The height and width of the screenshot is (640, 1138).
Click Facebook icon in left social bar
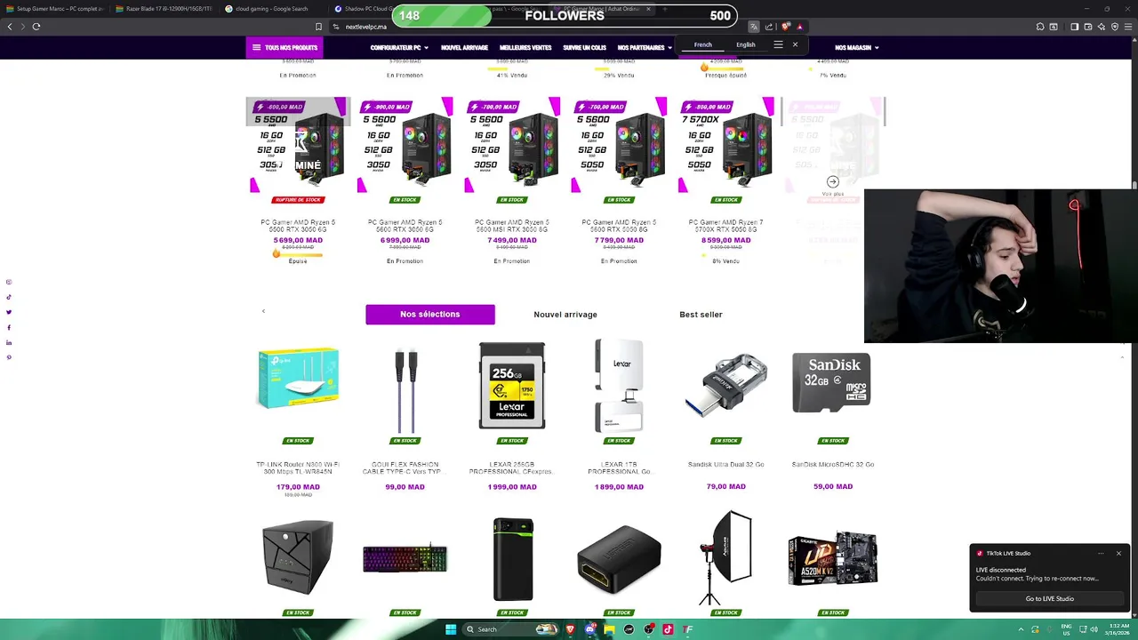tap(9, 327)
